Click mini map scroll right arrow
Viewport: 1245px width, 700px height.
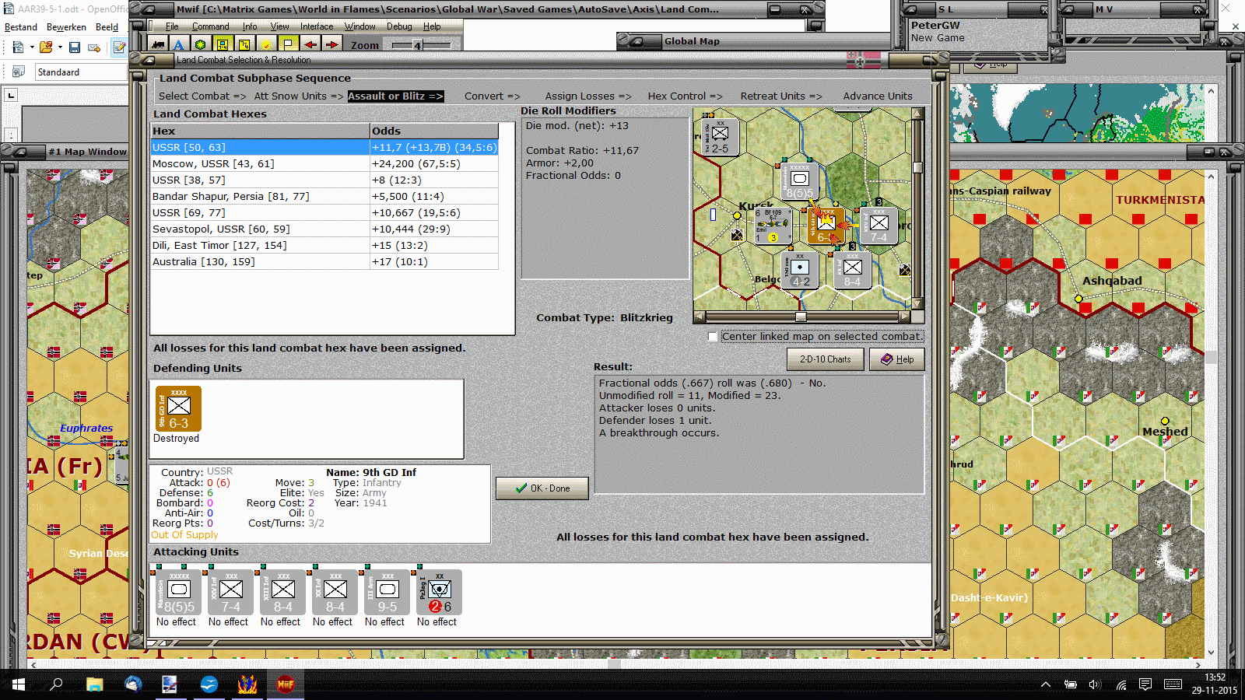904,317
